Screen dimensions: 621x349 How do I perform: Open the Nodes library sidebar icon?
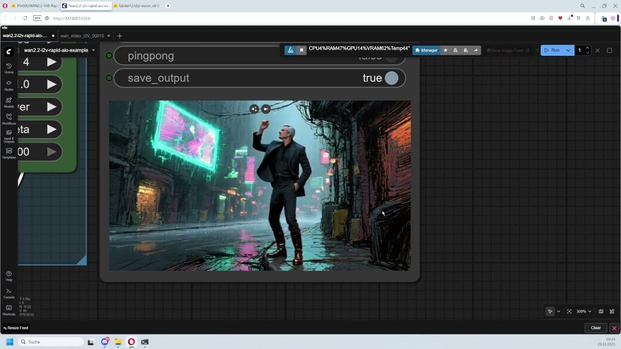9,85
